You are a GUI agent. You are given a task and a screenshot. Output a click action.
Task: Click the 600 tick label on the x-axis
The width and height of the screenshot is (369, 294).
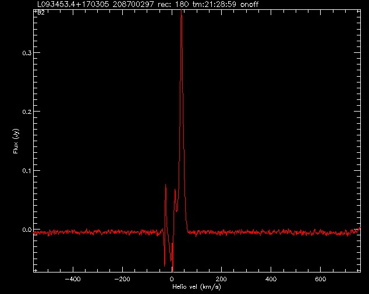320,279
